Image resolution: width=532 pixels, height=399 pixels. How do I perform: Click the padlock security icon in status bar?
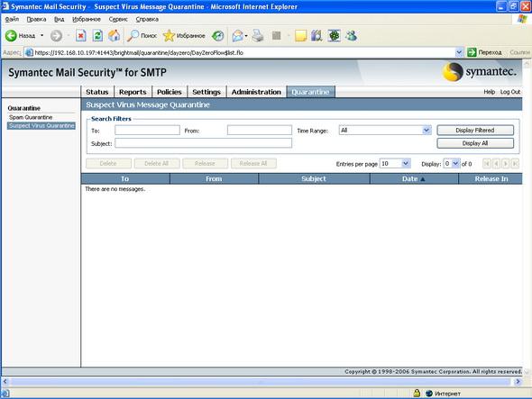[417, 393]
